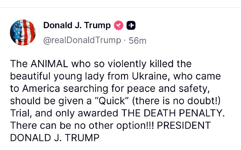Click the phrase THE DEATH PENALTY
The height and width of the screenshot is (150, 241).
(173, 113)
